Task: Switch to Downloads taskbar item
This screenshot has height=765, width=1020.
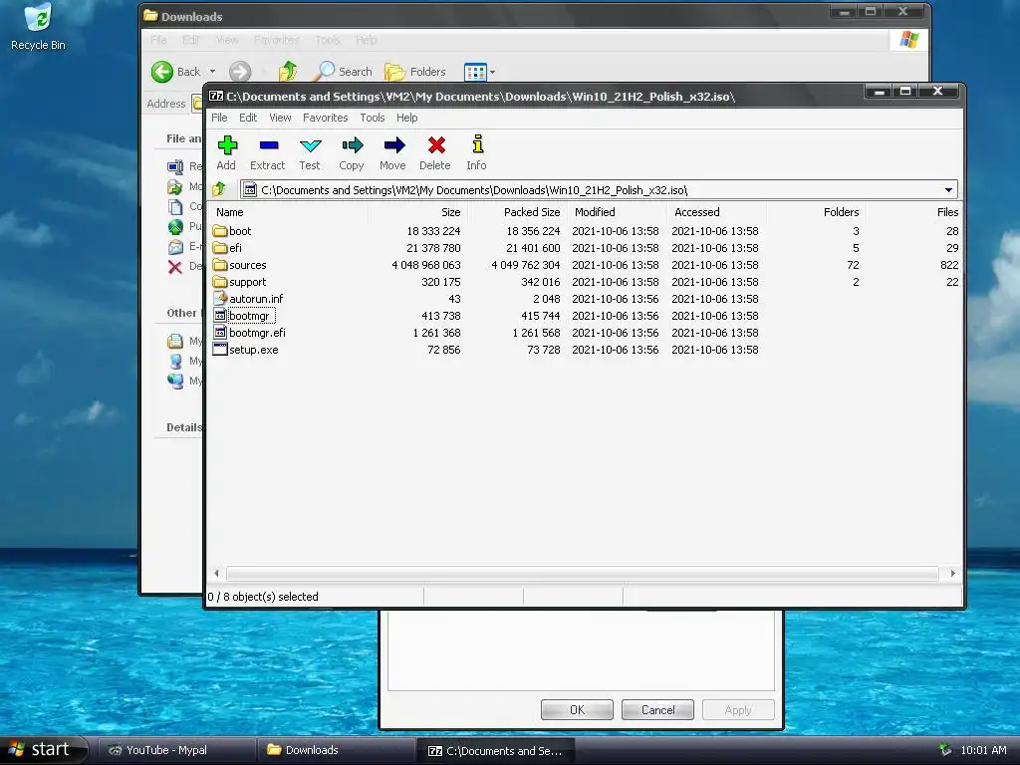Action: [x=337, y=750]
